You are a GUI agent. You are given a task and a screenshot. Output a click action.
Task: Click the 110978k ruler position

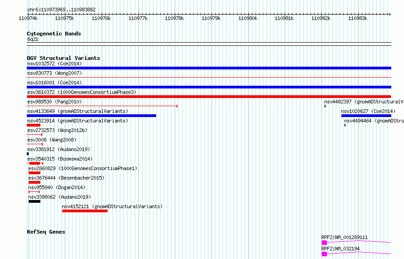pyautogui.click(x=174, y=18)
